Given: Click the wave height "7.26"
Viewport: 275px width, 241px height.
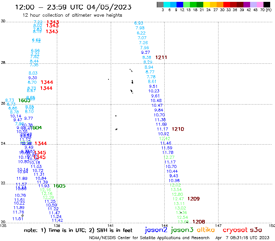Looking at the screenshot, I should pos(143,43).
